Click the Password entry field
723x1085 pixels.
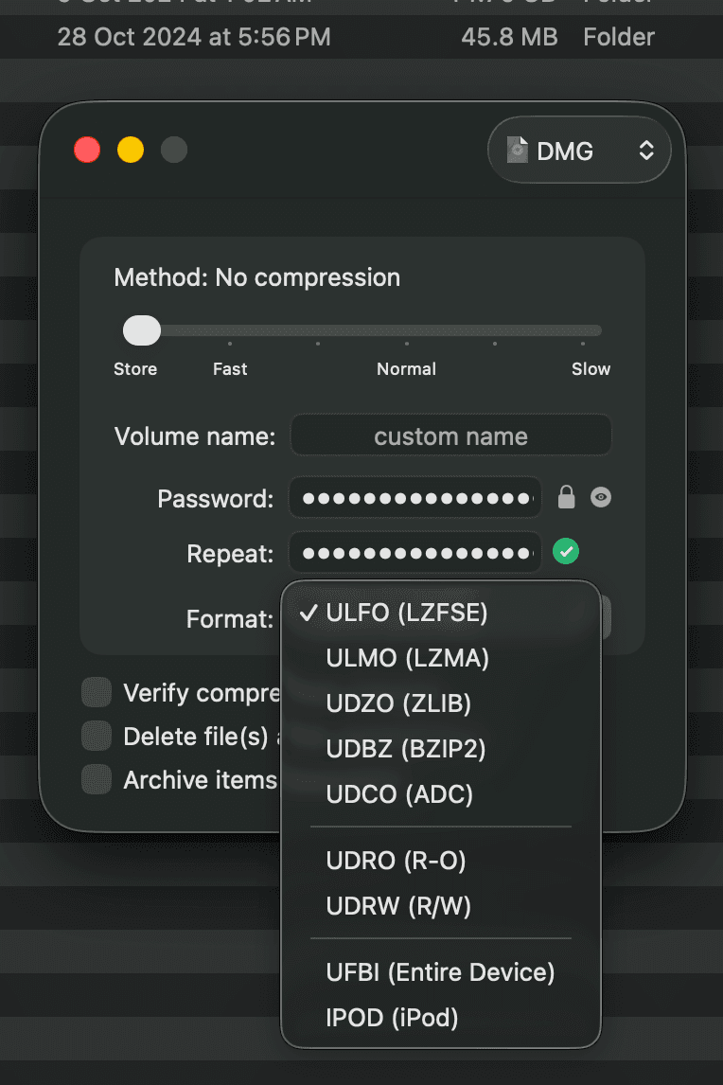(x=414, y=497)
